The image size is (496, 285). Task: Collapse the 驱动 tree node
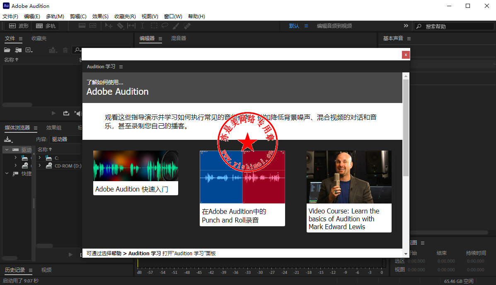pos(7,150)
